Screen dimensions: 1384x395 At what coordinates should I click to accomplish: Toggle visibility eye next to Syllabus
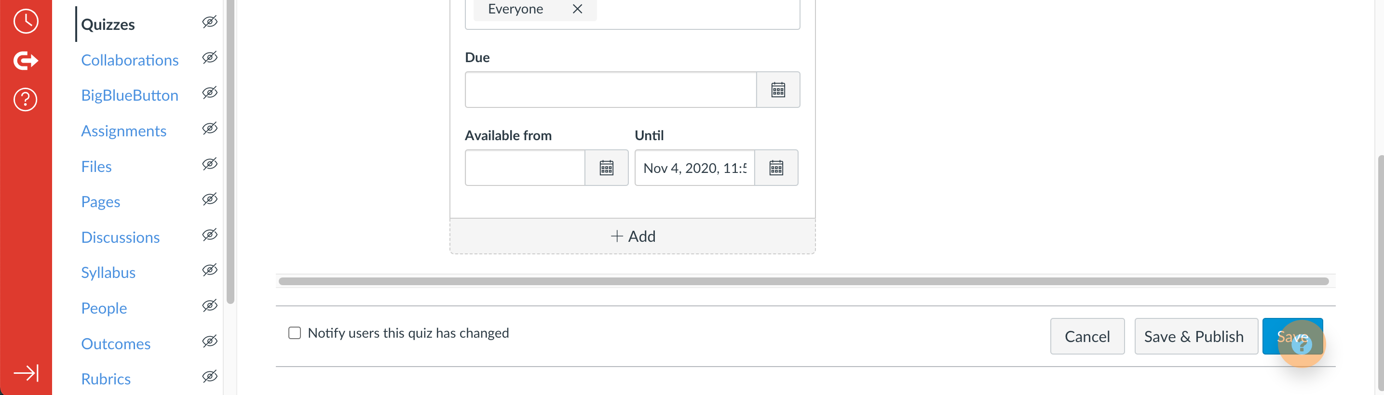[x=210, y=270]
